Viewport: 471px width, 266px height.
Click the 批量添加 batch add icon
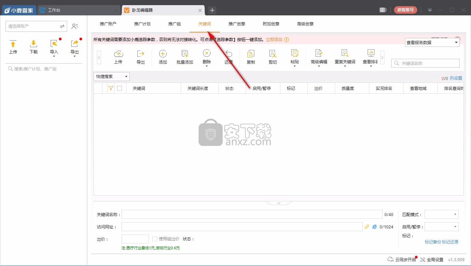click(185, 54)
